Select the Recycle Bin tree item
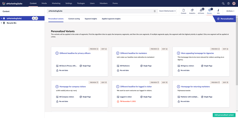238x118 pixels. [x=22, y=23]
